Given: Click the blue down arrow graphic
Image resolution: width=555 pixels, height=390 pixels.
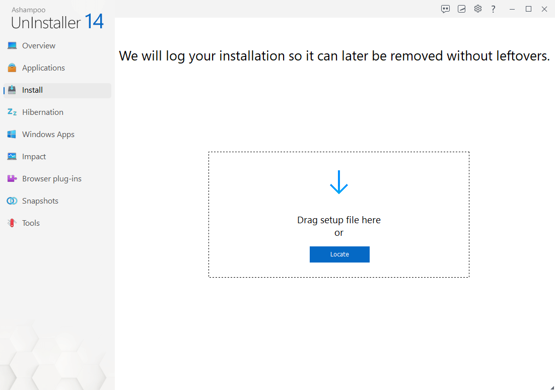Looking at the screenshot, I should [x=339, y=182].
